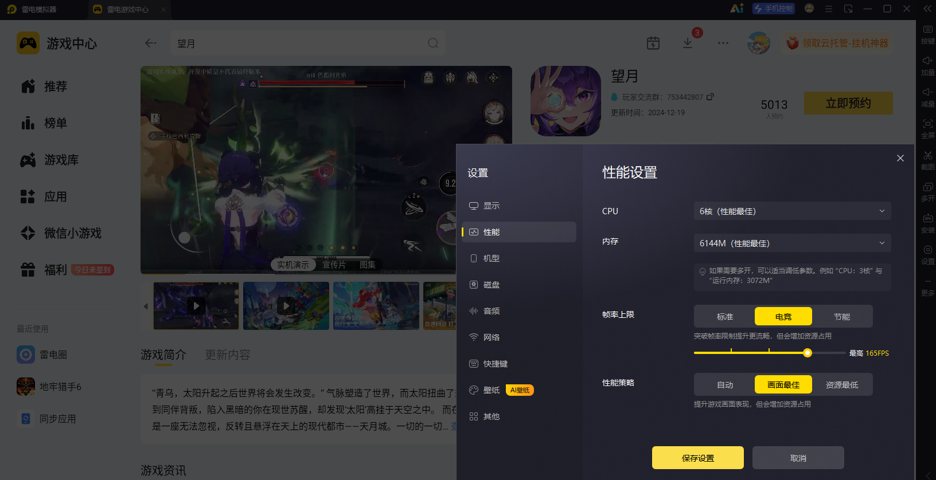The height and width of the screenshot is (480, 936).
Task: Close the settings dialog
Action: 900,158
